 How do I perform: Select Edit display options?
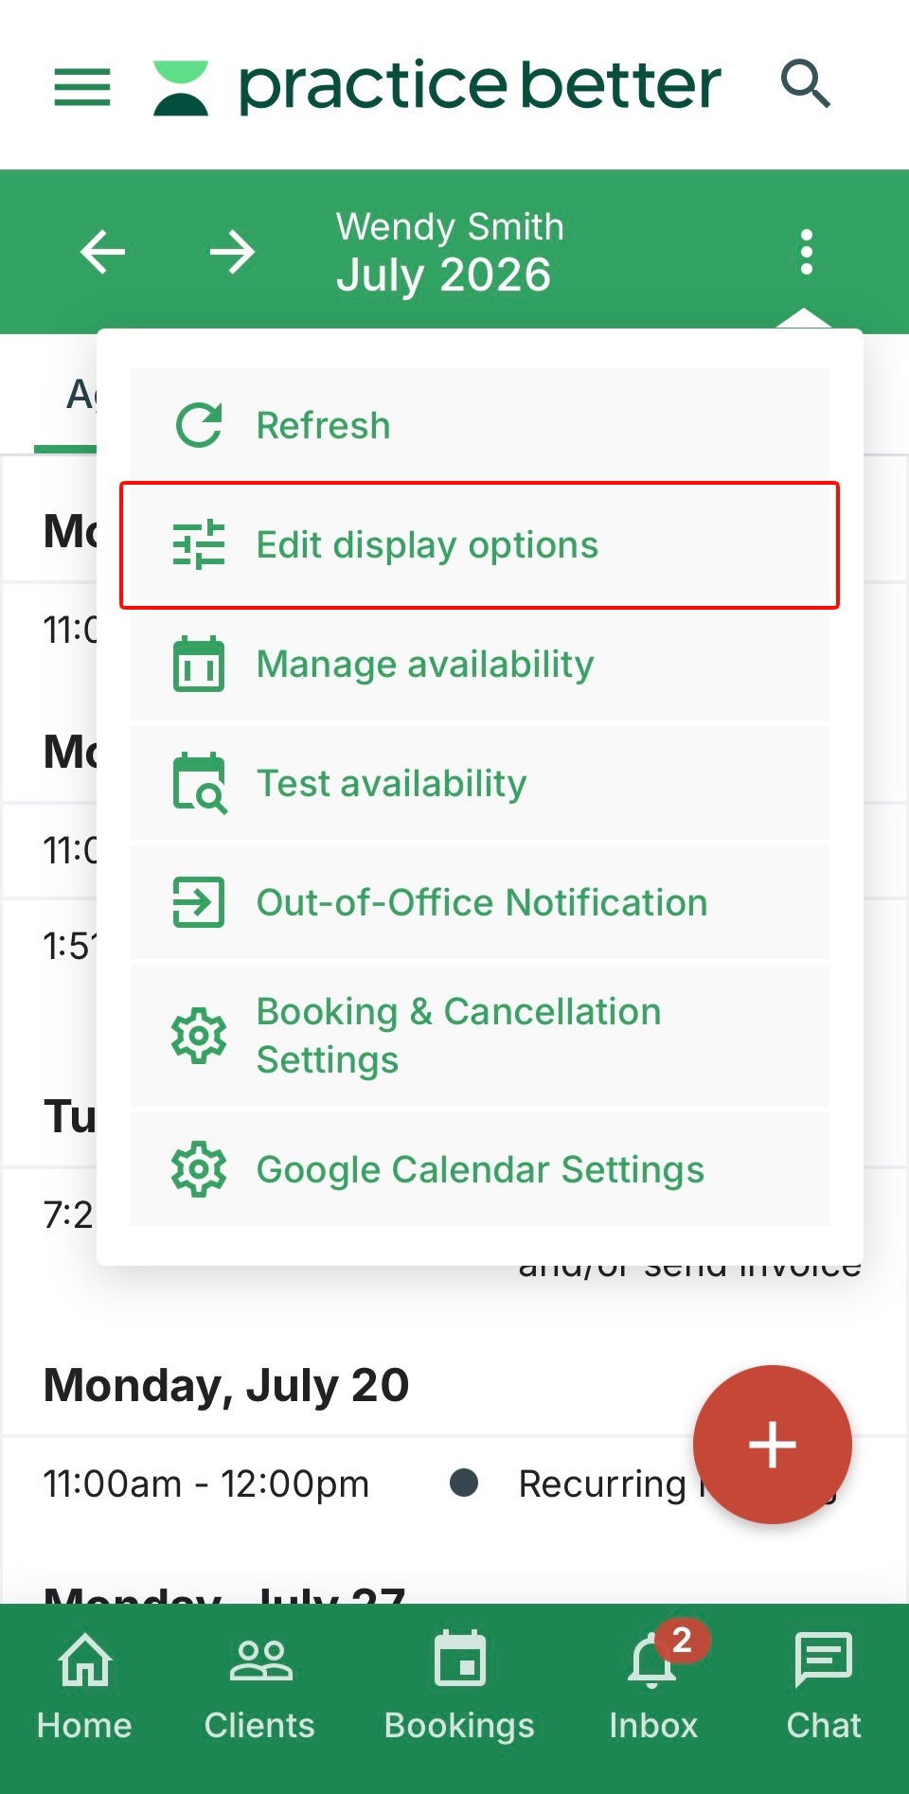(x=479, y=545)
